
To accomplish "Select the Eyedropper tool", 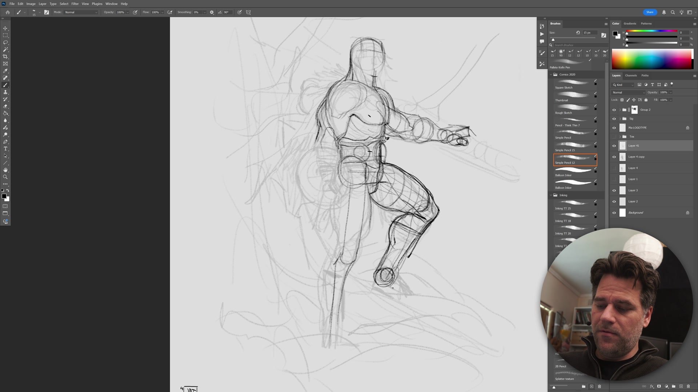I will pos(5,71).
